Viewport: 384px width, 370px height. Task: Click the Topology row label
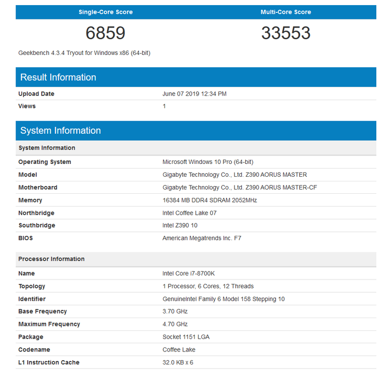32,286
